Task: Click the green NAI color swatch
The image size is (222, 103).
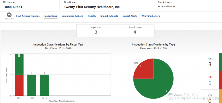Action: [220, 62]
